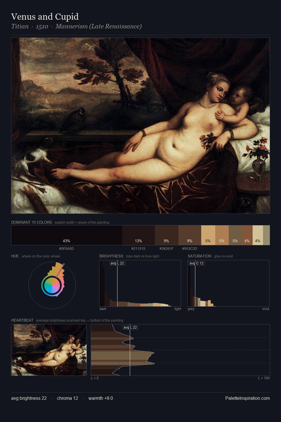Click the 'vivid' axis label
The width and height of the screenshot is (281, 422).
pyautogui.click(x=266, y=309)
